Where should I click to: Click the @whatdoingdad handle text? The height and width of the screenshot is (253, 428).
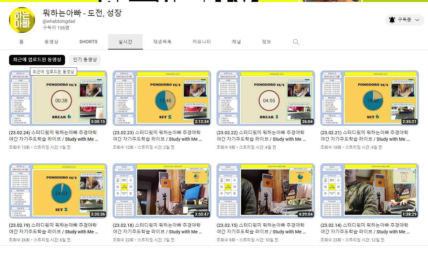click(x=59, y=21)
